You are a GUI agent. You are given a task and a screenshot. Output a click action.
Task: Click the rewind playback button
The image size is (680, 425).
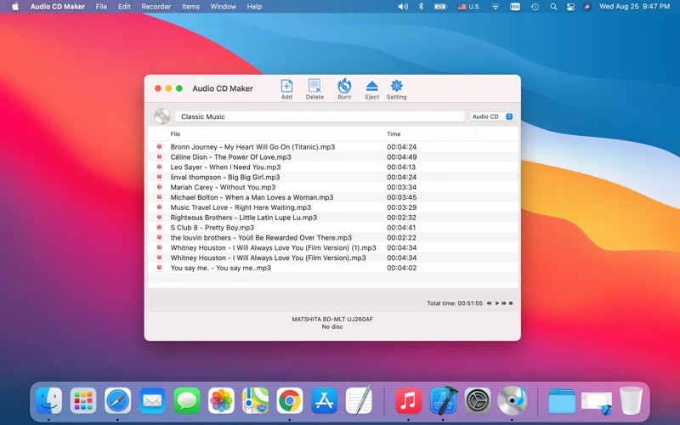point(489,303)
